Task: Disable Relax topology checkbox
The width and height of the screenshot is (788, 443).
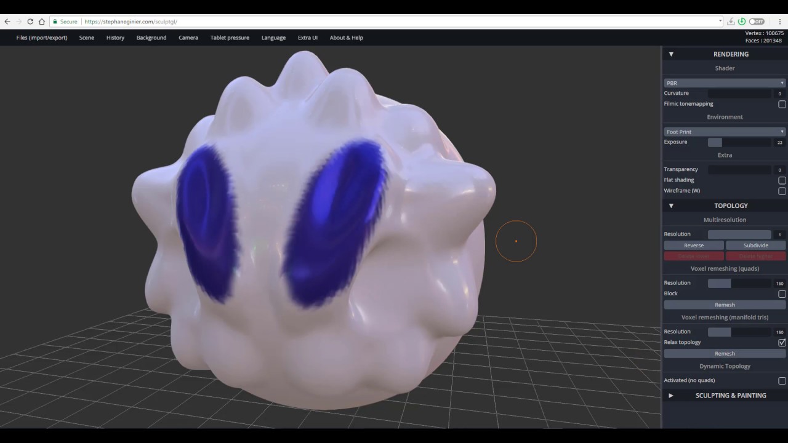Action: click(x=782, y=342)
